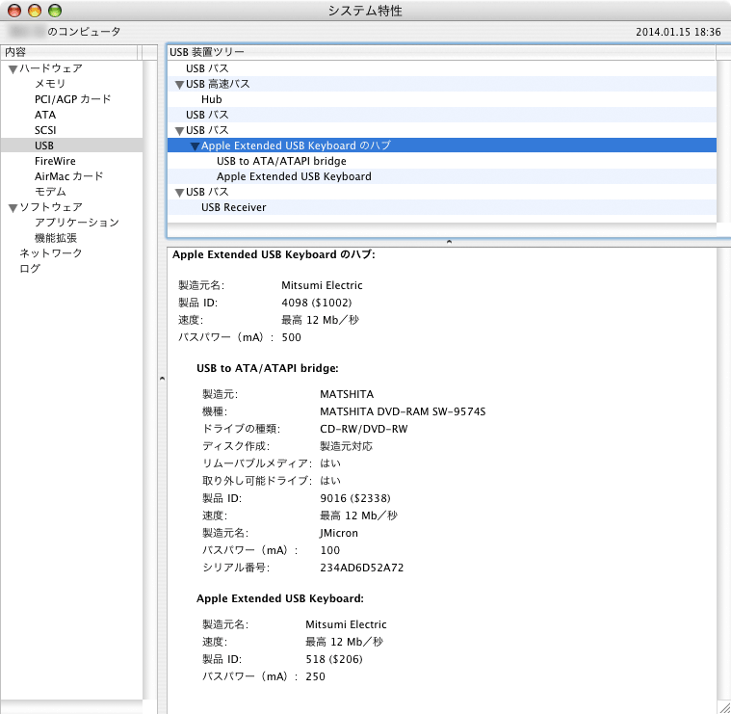Click the USB 装置ツリー column header

point(441,52)
